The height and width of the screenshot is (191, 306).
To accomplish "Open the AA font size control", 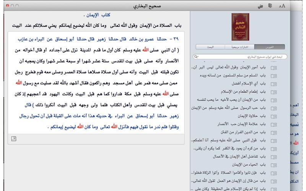I will pyautogui.click(x=282, y=6).
